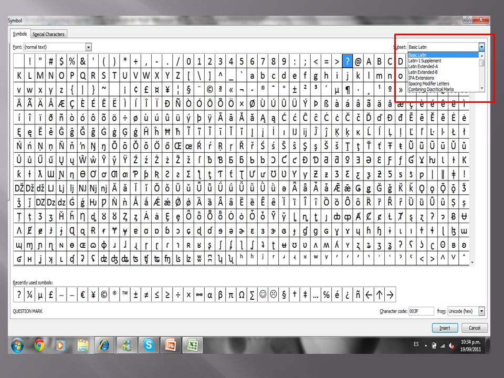Open the Windows Start menu
The height and width of the screenshot is (378, 504).
click(18, 345)
